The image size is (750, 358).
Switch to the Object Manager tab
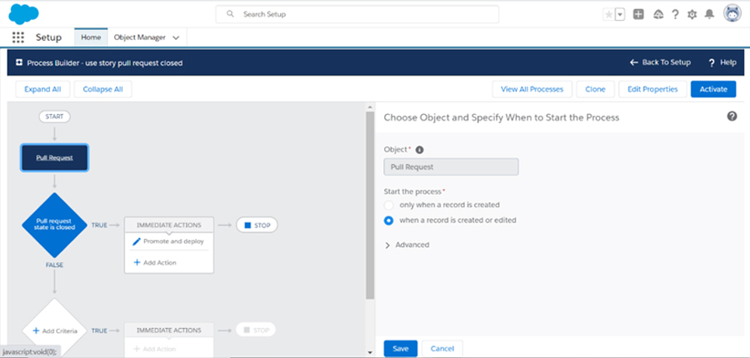140,37
